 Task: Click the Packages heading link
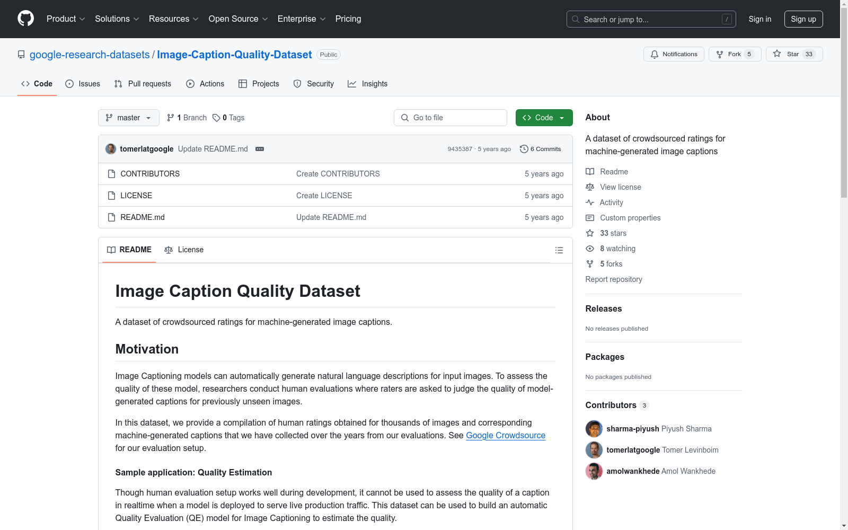(x=605, y=357)
